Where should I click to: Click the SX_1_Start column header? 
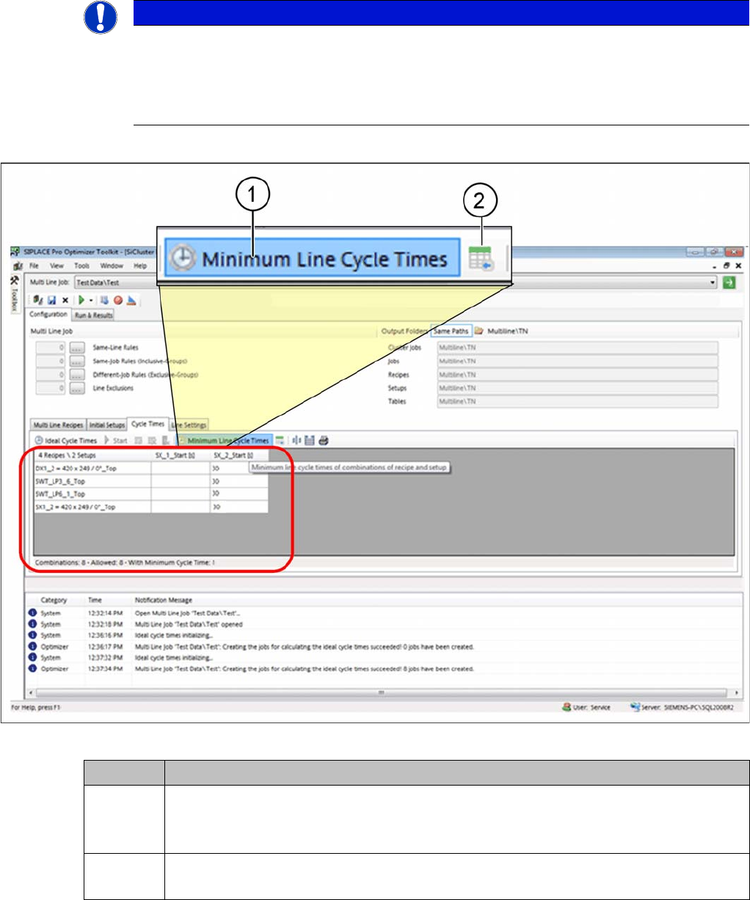(x=181, y=456)
